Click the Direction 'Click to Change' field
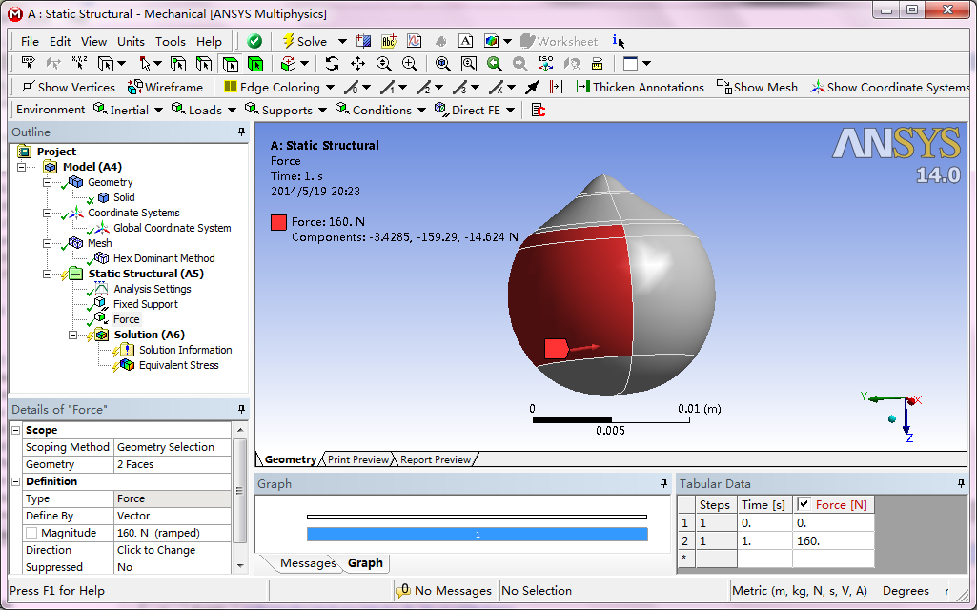Image resolution: width=977 pixels, height=610 pixels. (x=172, y=550)
